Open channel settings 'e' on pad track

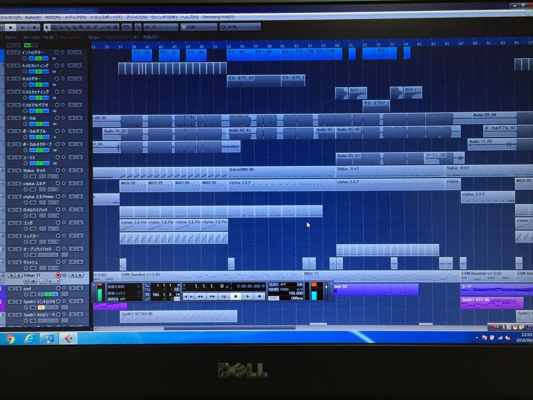26,294
